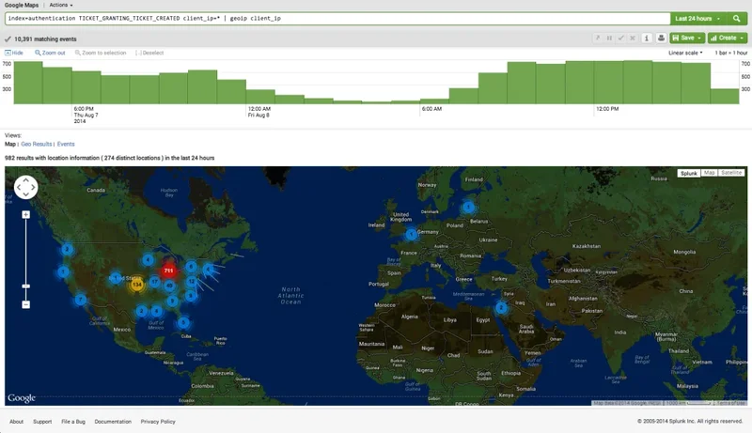Pan the map upward with the arrow

(26, 180)
